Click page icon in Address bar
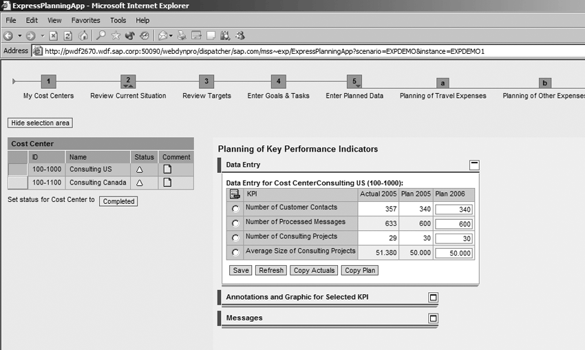The image size is (585, 350). point(37,51)
